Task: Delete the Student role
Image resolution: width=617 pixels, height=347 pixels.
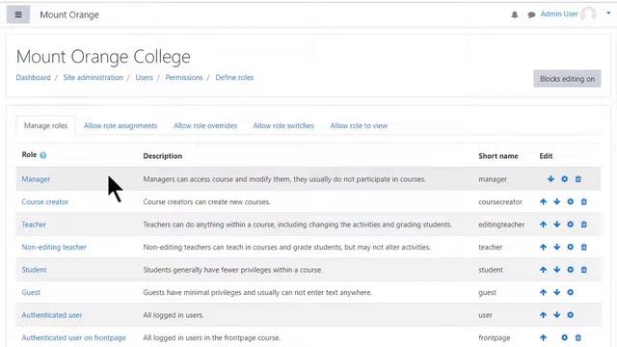Action: [584, 270]
